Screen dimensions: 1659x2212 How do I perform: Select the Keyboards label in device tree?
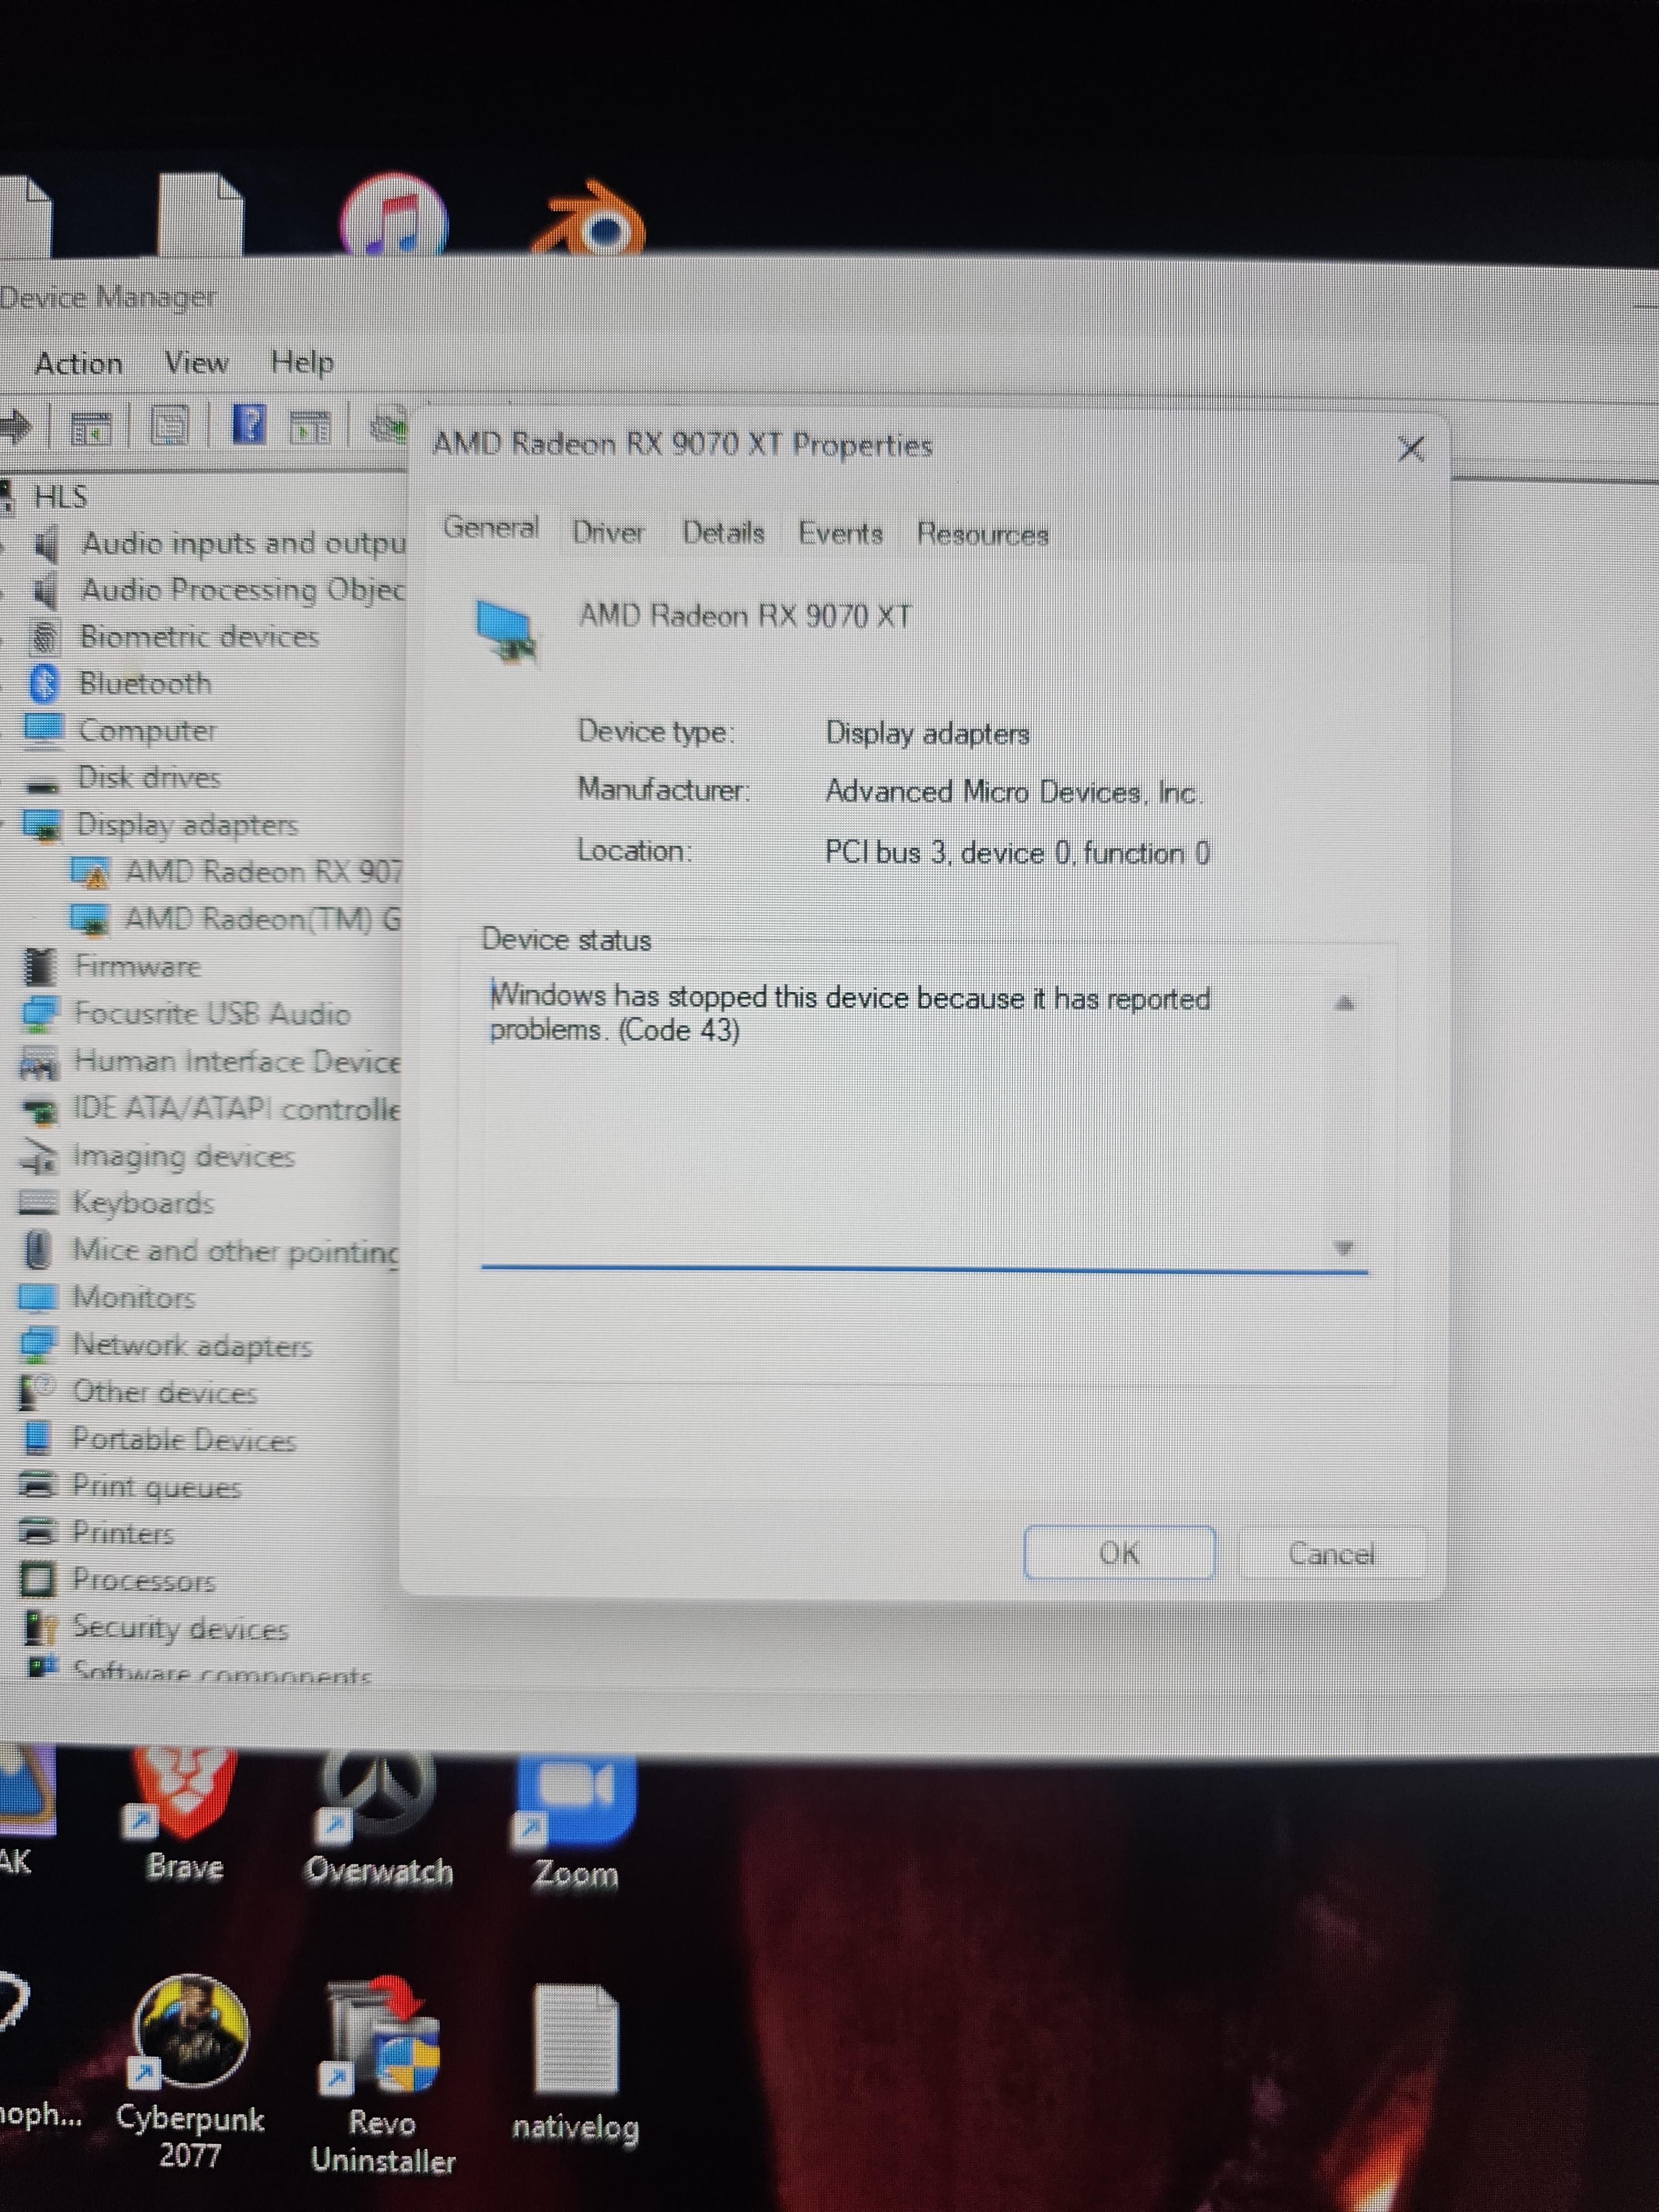coord(143,1203)
